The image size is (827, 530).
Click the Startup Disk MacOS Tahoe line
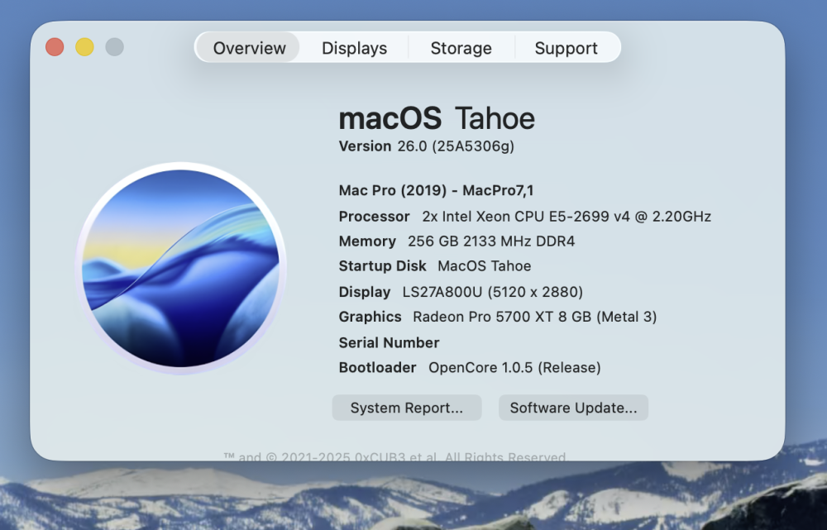[435, 265]
